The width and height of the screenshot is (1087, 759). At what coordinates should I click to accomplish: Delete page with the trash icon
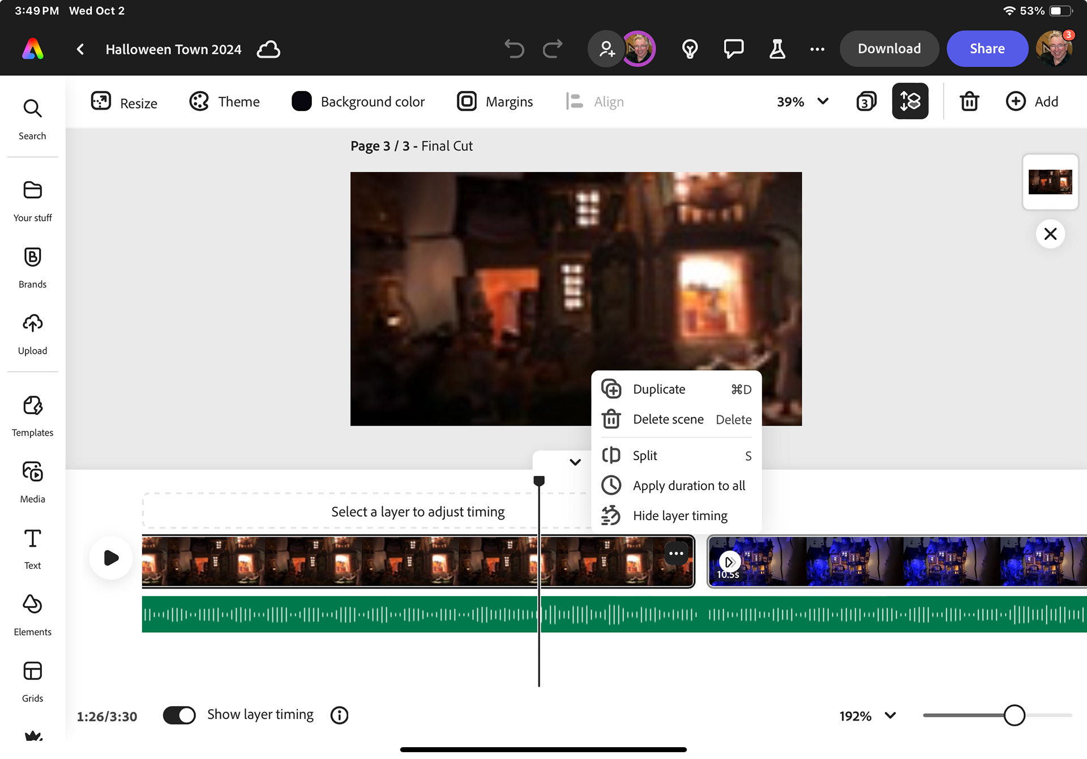(x=969, y=102)
